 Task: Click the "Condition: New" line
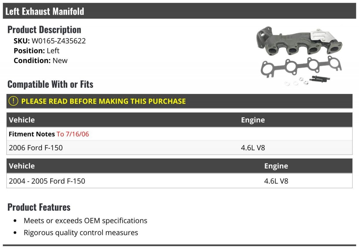40,60
